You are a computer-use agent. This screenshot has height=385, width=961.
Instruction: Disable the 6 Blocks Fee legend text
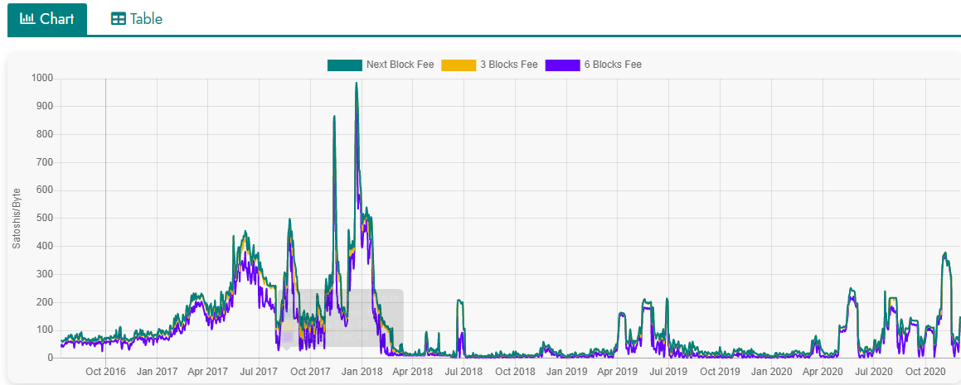click(x=613, y=65)
